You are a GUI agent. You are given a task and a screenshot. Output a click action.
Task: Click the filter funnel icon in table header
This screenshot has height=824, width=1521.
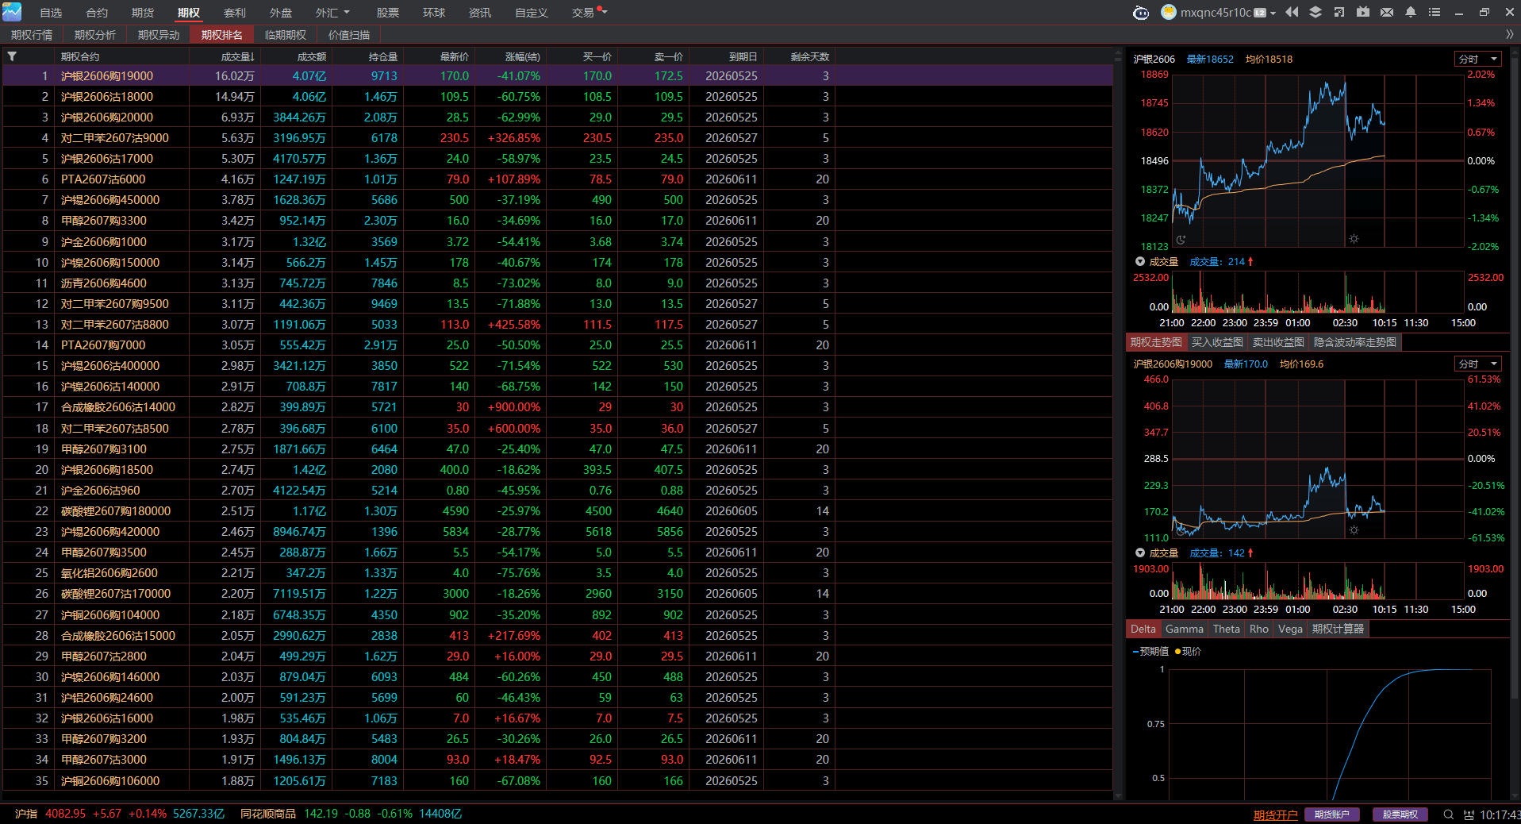[12, 56]
